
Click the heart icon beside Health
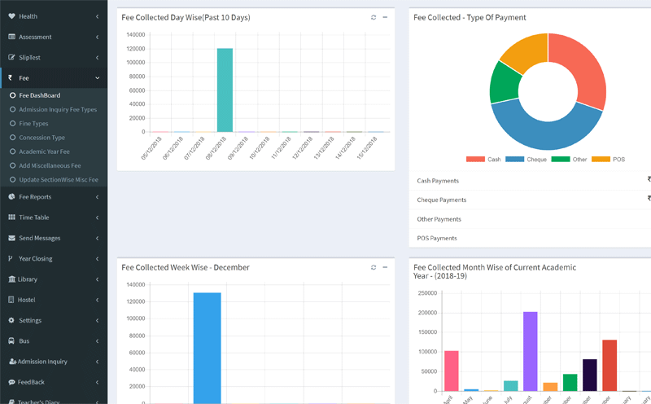[x=11, y=16]
